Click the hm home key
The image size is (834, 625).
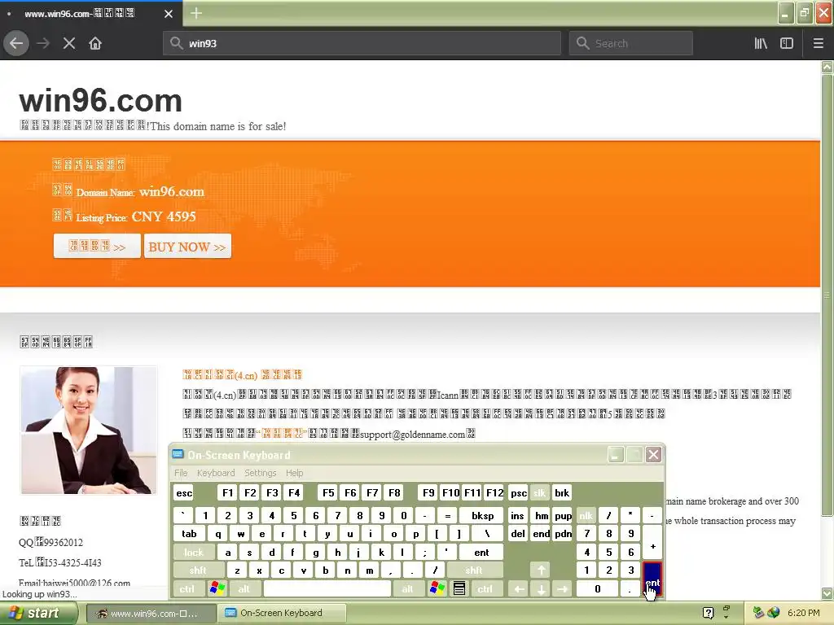[x=542, y=515]
